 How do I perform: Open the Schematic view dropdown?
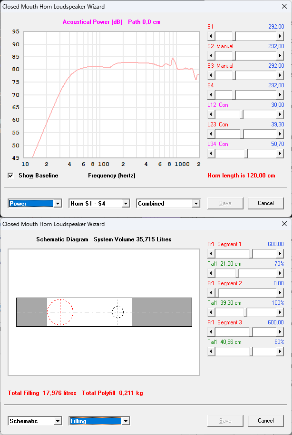pyautogui.click(x=58, y=421)
